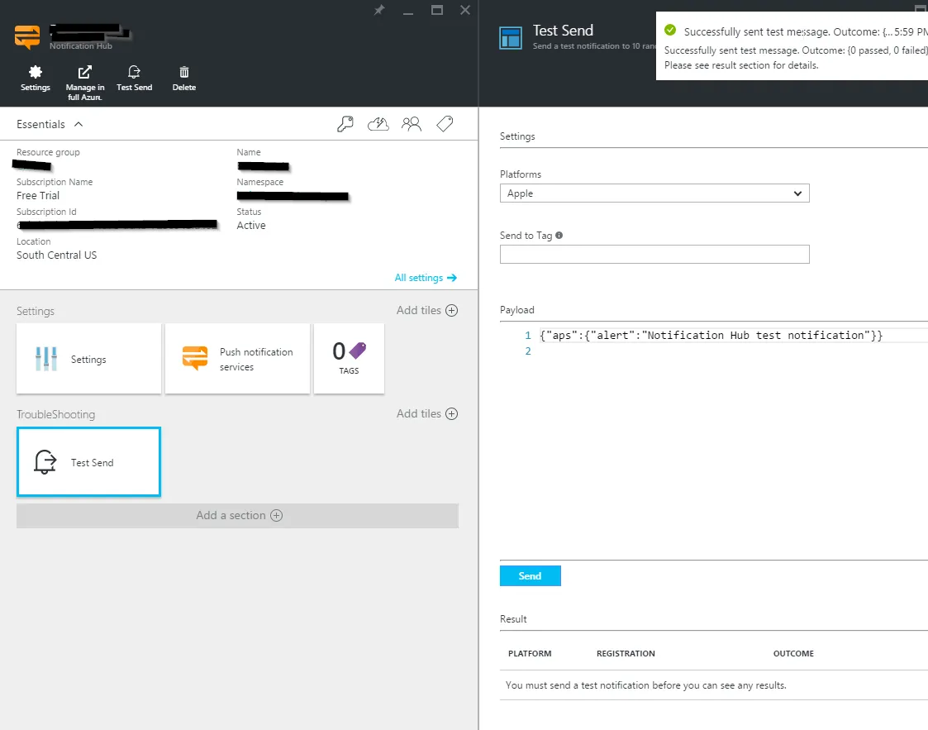Open Settings gear in hub toolbar
Viewport: 928px width, 730px height.
coord(36,79)
